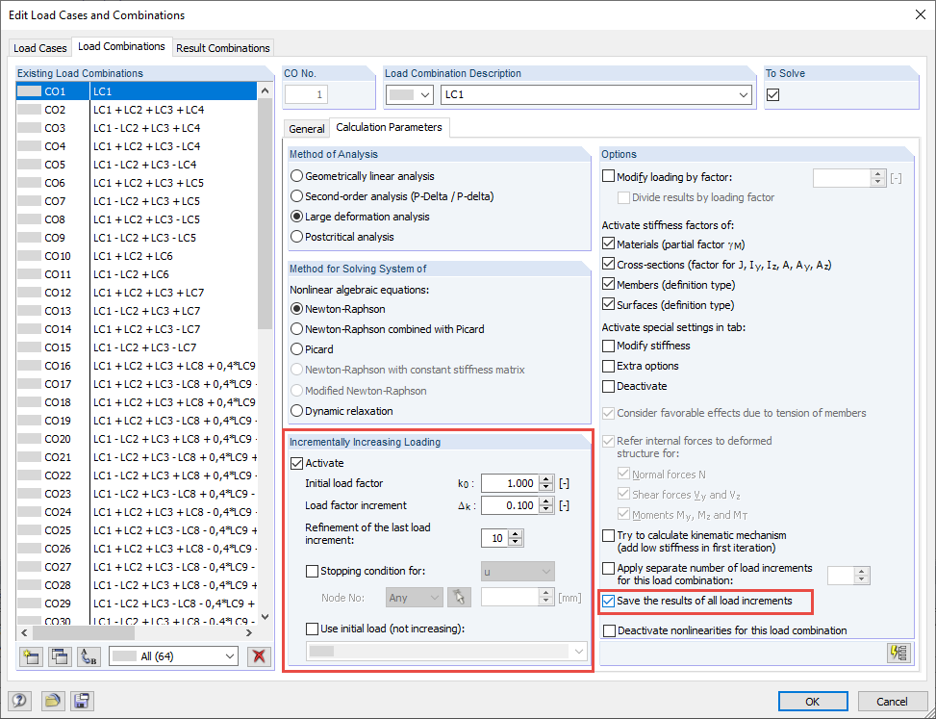
Task: Select load combination CO10 row
Action: pos(138,256)
